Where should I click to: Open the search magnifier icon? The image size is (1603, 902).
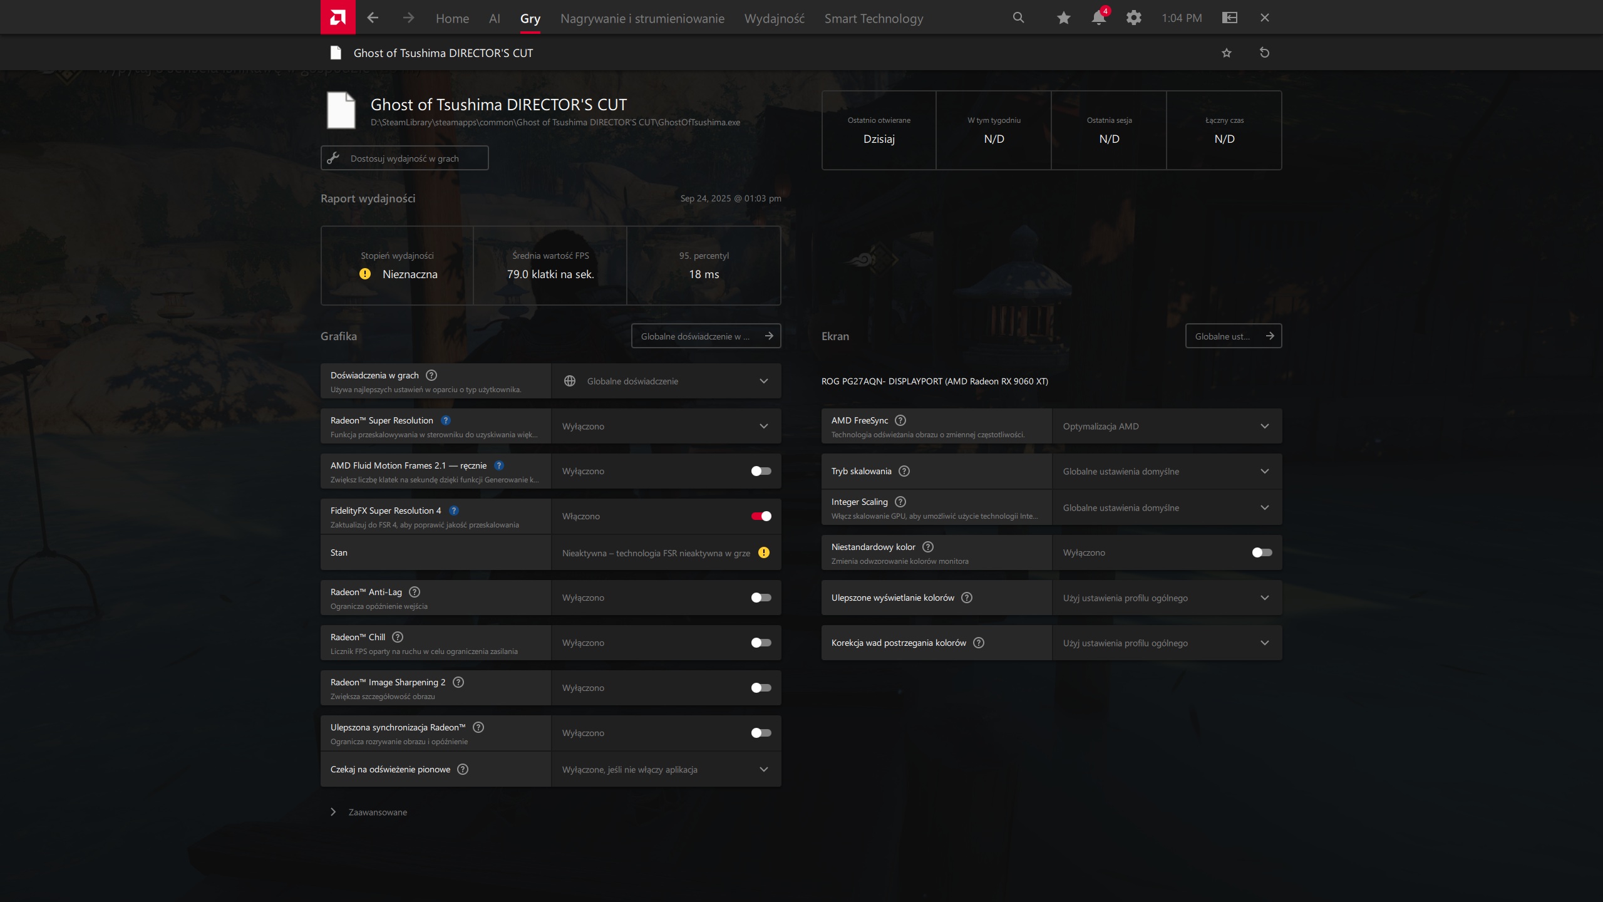coord(1019,18)
